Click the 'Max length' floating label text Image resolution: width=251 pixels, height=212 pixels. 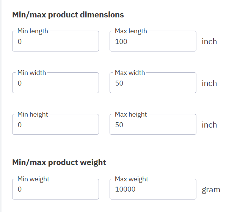(x=131, y=31)
